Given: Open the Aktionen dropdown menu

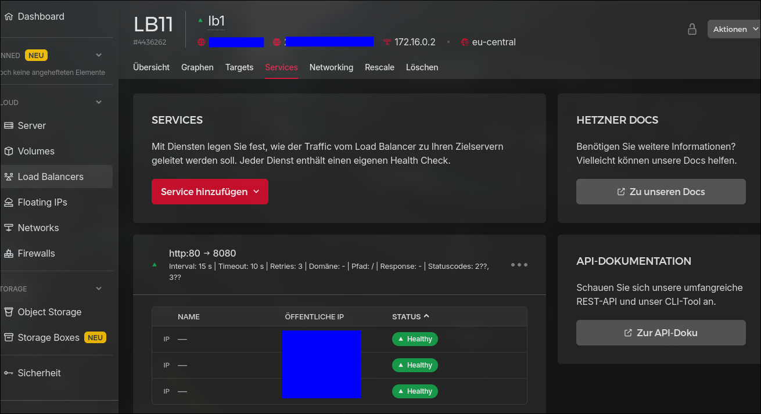Looking at the screenshot, I should (x=733, y=28).
